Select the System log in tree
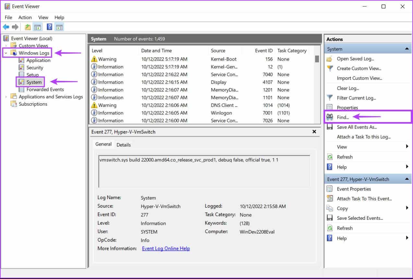Image resolution: width=413 pixels, height=279 pixels. tap(34, 82)
